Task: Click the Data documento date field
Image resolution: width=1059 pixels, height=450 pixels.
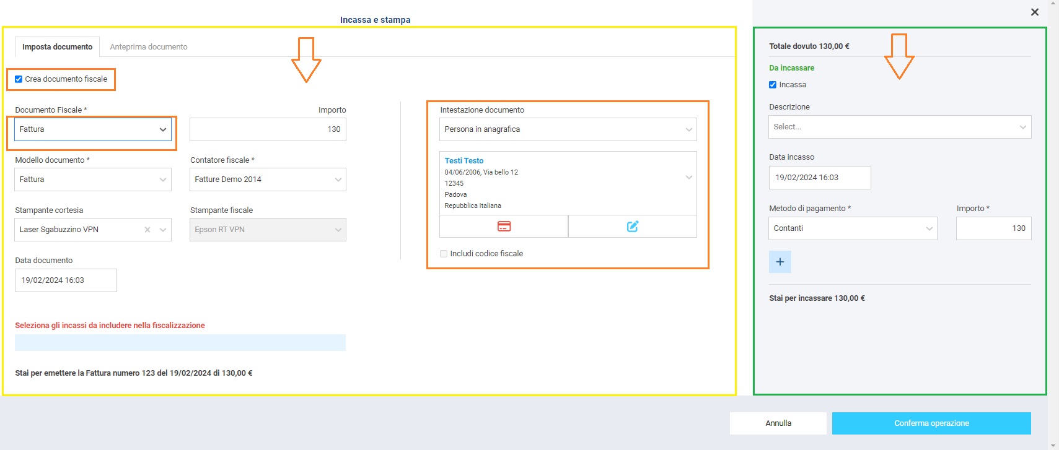Action: (x=66, y=280)
